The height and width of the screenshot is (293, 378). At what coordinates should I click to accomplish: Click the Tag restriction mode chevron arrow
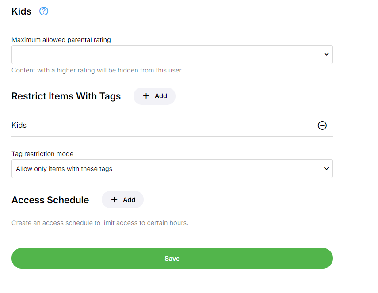point(326,168)
